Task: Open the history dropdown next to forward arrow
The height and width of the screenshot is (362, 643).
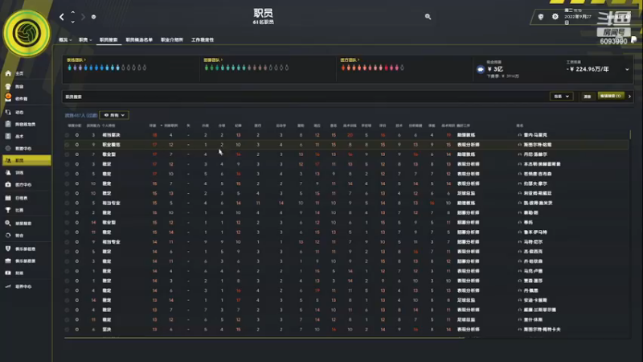Action: pos(93,17)
